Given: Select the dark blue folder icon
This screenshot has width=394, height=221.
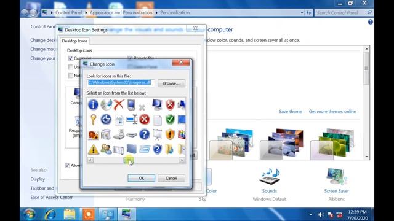Looking at the screenshot, I should click(132, 149).
